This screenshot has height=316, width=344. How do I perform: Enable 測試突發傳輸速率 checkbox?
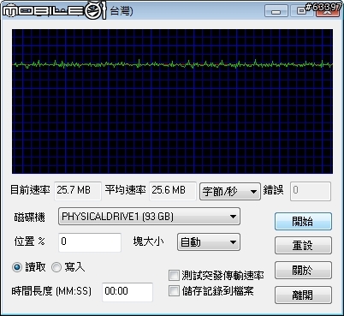pyautogui.click(x=174, y=276)
